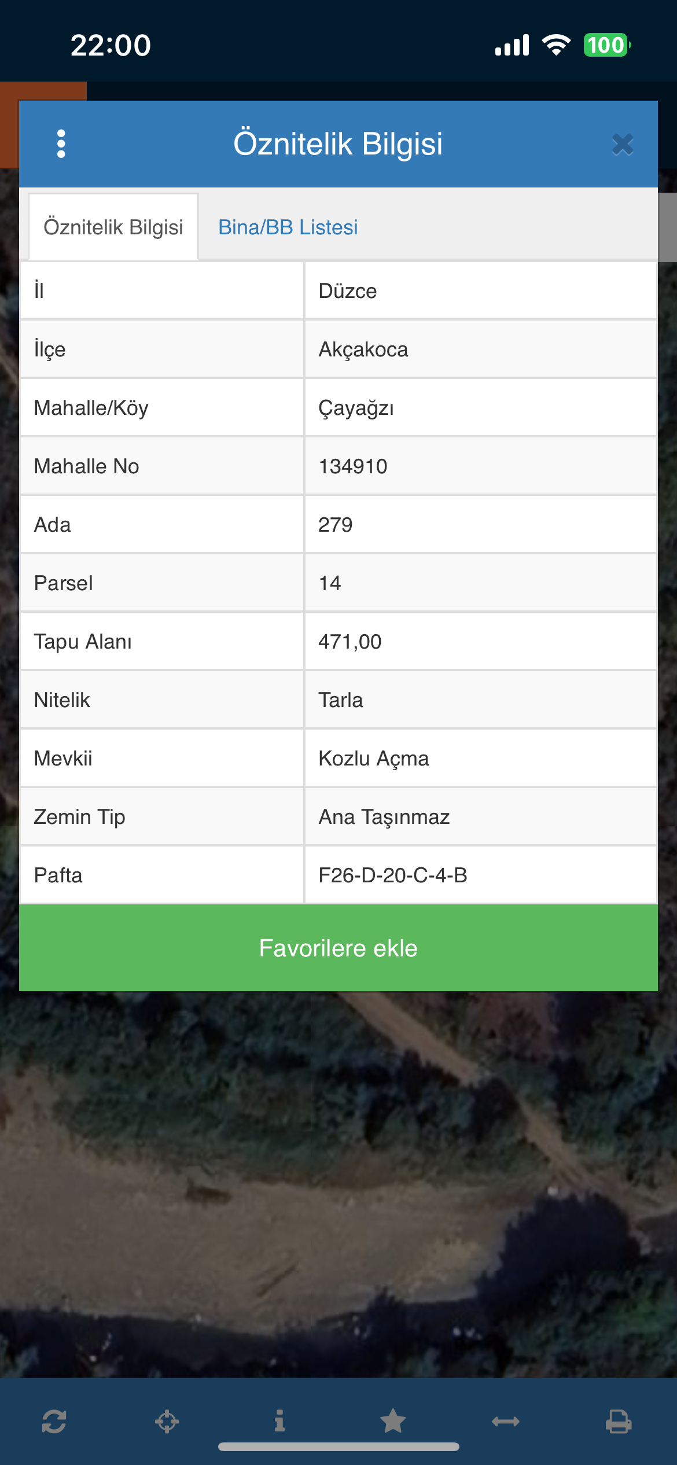Viewport: 677px width, 1465px height.
Task: Tap the horizontal measure arrows icon
Action: (x=506, y=1421)
